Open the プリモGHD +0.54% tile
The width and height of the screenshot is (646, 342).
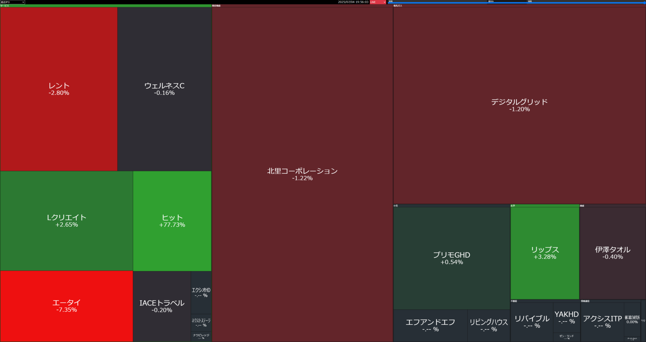click(x=452, y=258)
